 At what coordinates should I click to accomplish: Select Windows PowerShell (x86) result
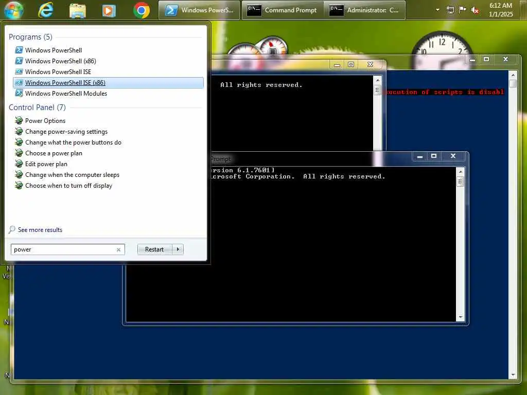(x=108, y=61)
